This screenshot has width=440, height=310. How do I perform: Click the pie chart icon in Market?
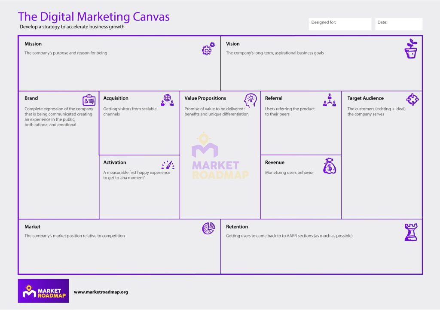click(208, 228)
